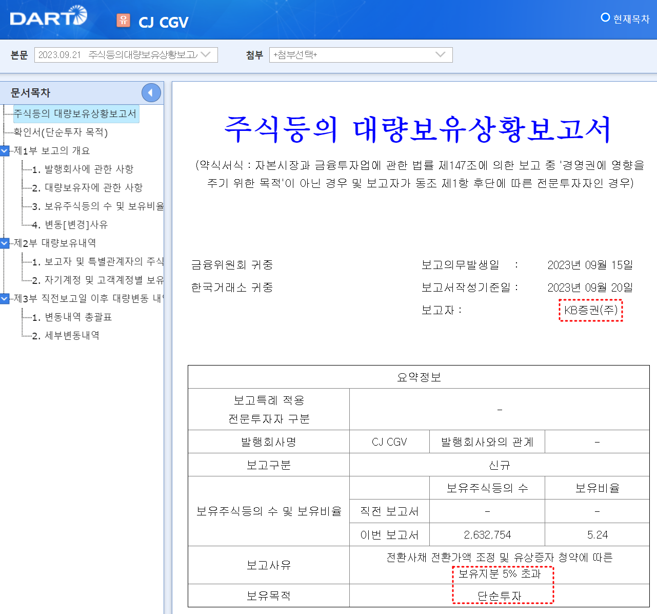657x614 pixels.
Task: Go to 2. 대량보유자에 관한 사항
Action: (x=87, y=188)
